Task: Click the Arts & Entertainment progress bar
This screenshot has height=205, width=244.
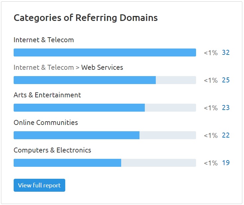Action: click(x=105, y=108)
